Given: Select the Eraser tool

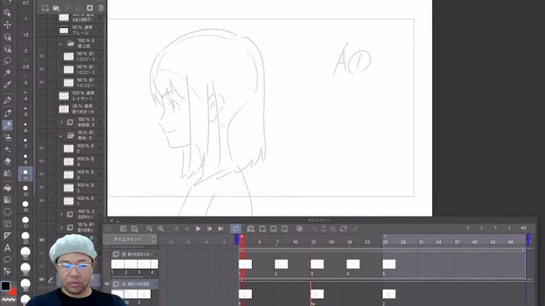Looking at the screenshot, I should pos(7,161).
